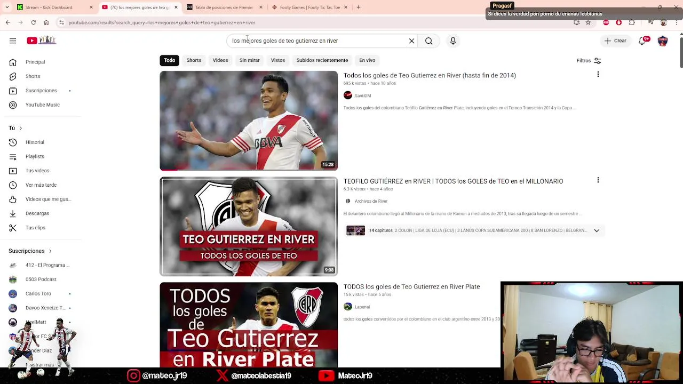Screen dimensions: 683x384
Task: Open a new browser tab
Action: tap(359, 7)
